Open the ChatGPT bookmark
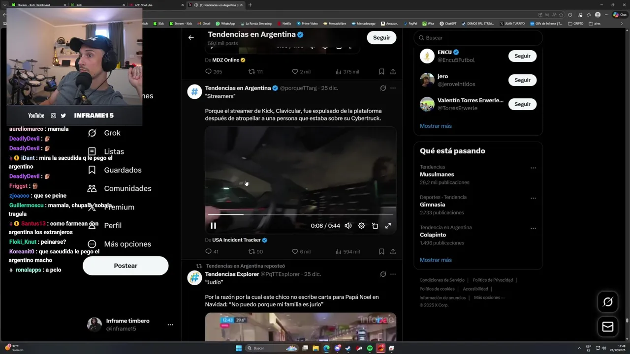630x354 pixels. tap(448, 23)
